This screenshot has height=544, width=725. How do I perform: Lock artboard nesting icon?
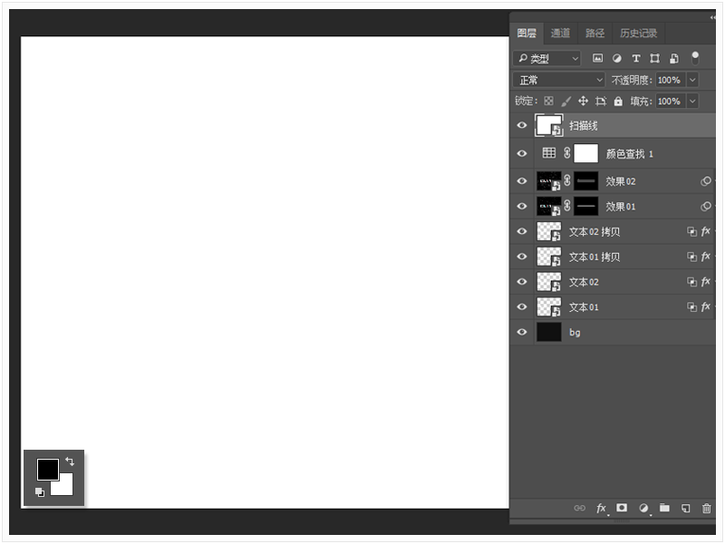tap(601, 101)
